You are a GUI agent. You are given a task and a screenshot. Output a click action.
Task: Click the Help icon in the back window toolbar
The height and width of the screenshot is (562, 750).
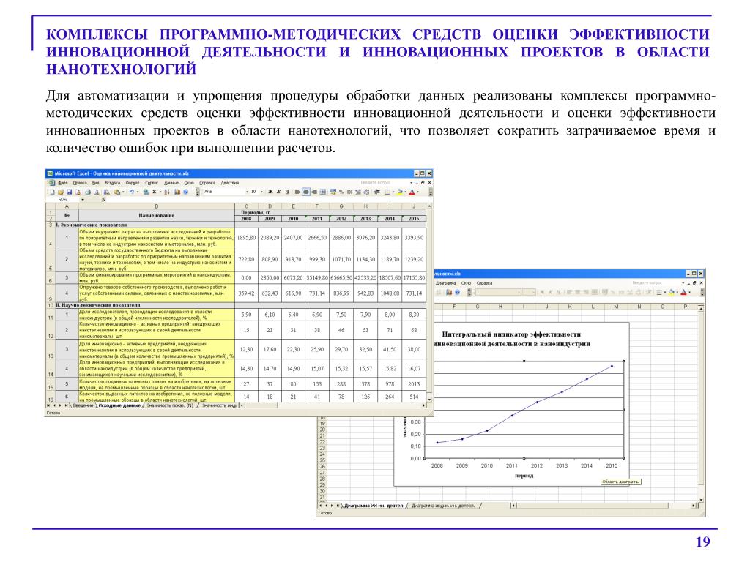click(x=457, y=293)
